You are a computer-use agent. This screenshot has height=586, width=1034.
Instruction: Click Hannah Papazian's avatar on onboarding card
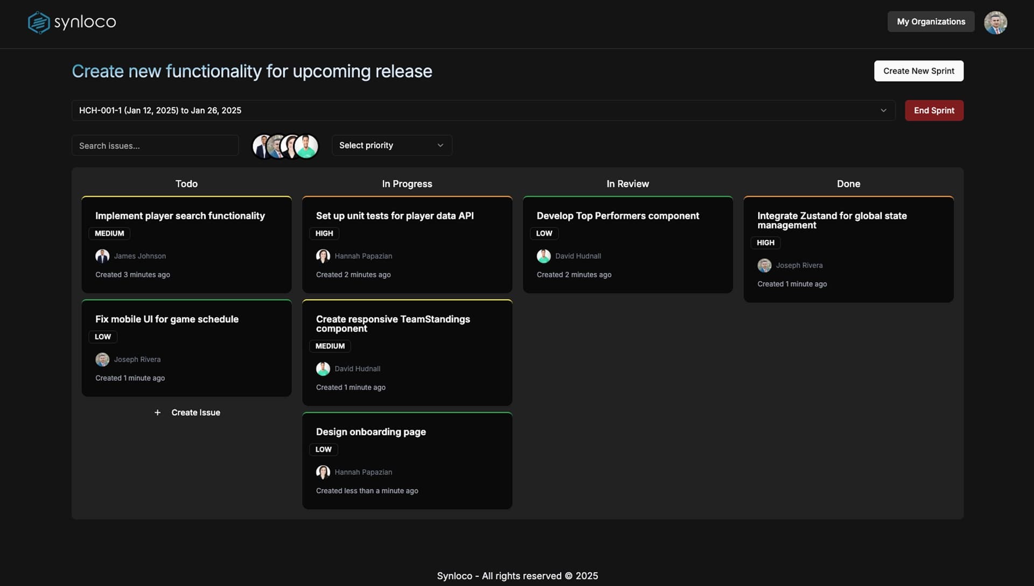click(x=323, y=472)
